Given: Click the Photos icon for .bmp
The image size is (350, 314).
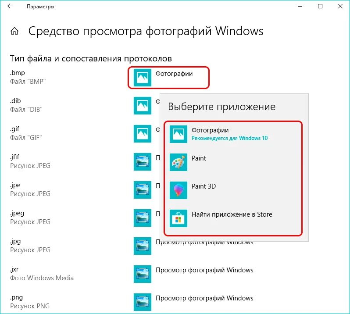Looking at the screenshot, I should tap(143, 78).
